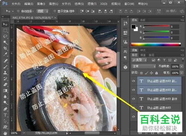Click the zoom 100% field
Image resolution: width=186 pixels, height=136 pixels.
tap(14, 133)
